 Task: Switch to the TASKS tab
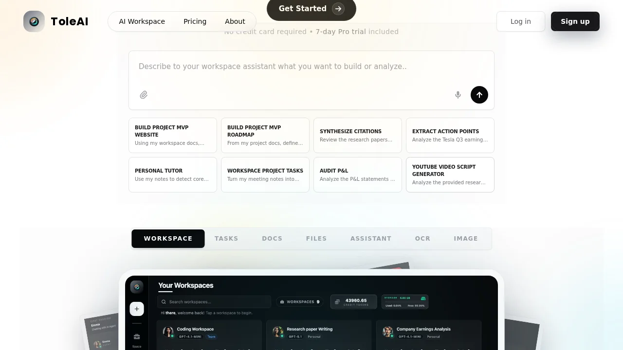tap(226, 239)
